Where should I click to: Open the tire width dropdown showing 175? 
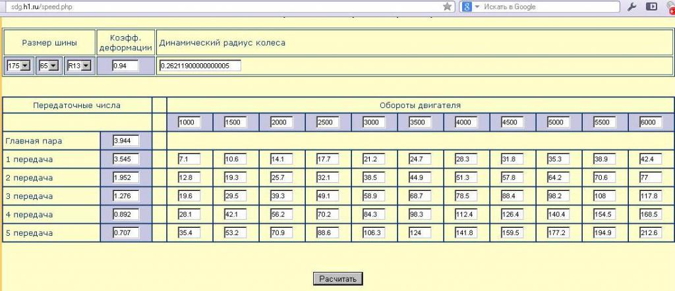[x=18, y=66]
